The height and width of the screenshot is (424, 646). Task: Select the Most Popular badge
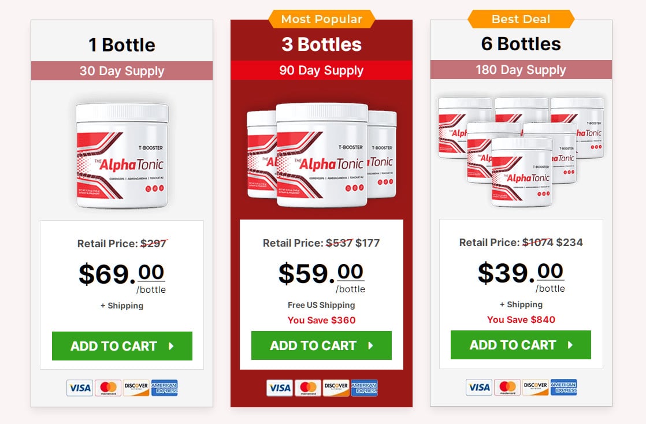click(321, 18)
